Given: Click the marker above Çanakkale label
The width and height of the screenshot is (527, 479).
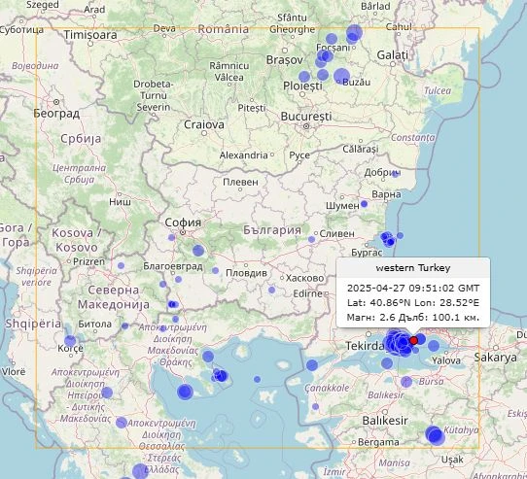Looking at the screenshot, I should (x=312, y=364).
